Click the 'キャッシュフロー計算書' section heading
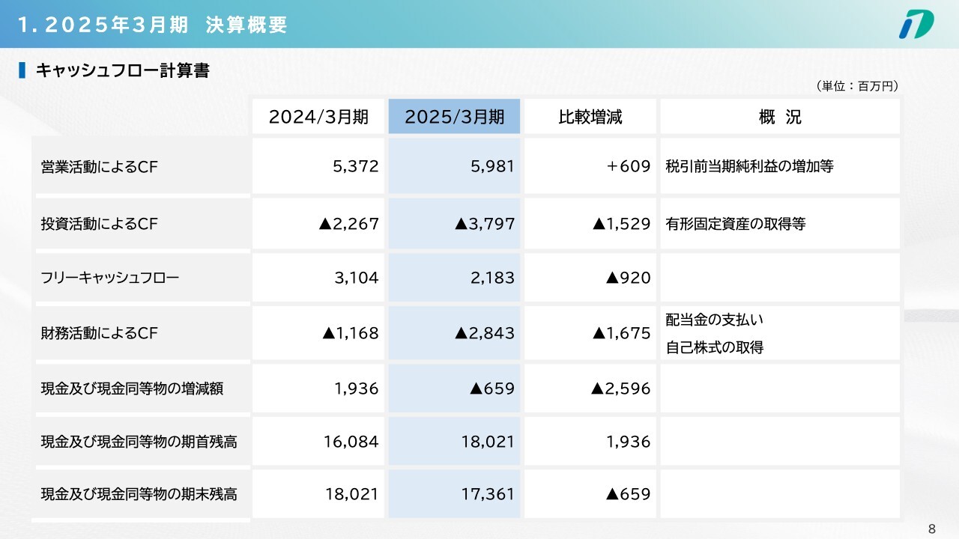959x539 pixels. 123,71
